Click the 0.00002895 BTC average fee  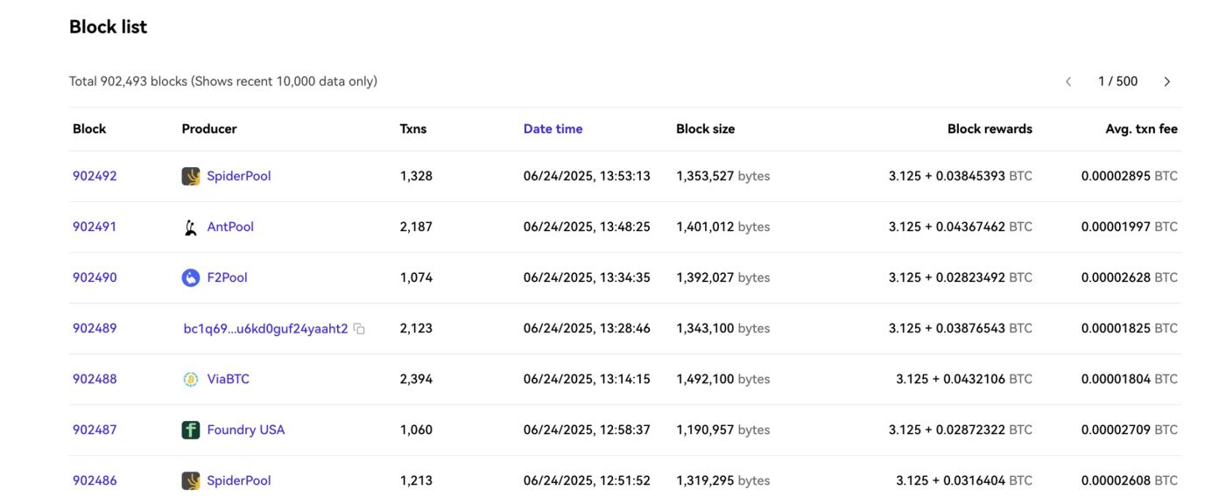coord(1130,176)
